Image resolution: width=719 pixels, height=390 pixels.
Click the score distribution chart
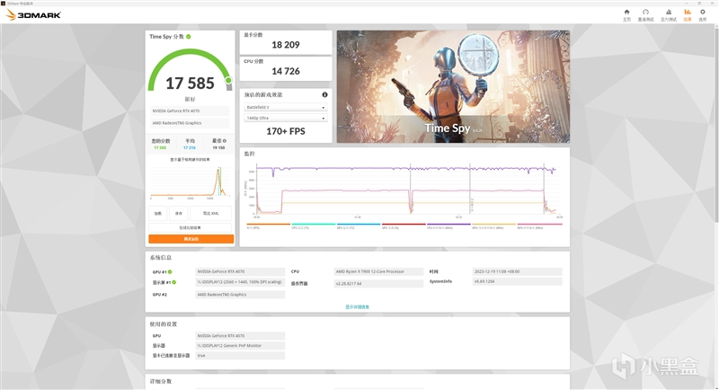[190, 182]
